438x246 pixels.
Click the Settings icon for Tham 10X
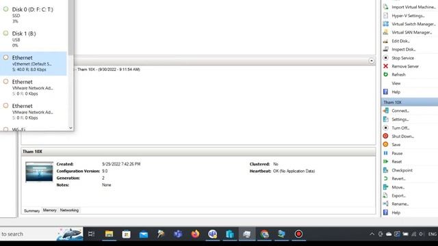[x=386, y=120]
